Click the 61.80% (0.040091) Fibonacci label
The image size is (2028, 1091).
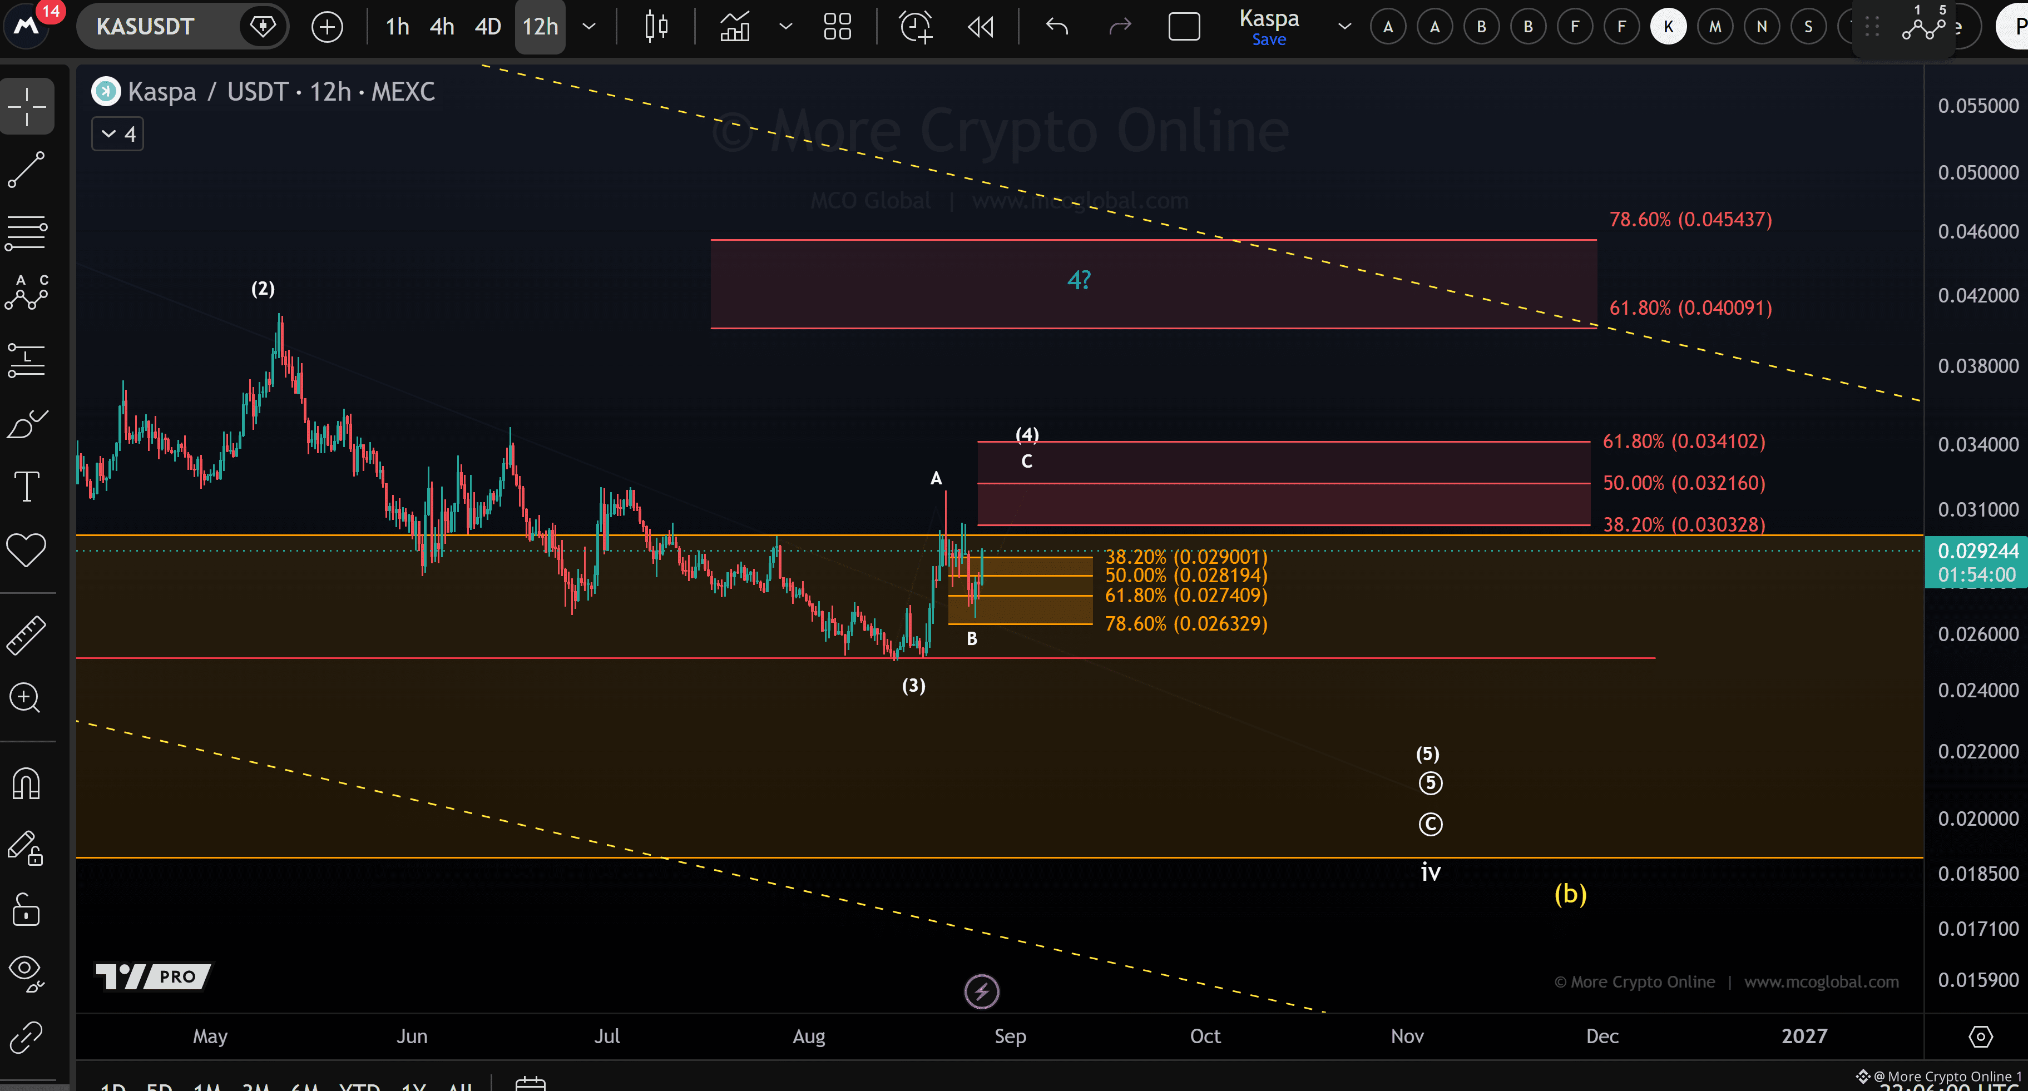point(1690,308)
